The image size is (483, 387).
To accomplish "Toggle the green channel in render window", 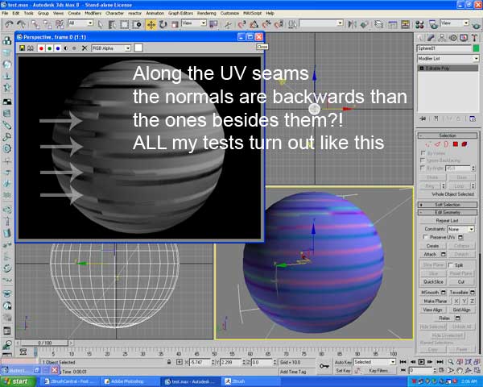I will 50,48.
